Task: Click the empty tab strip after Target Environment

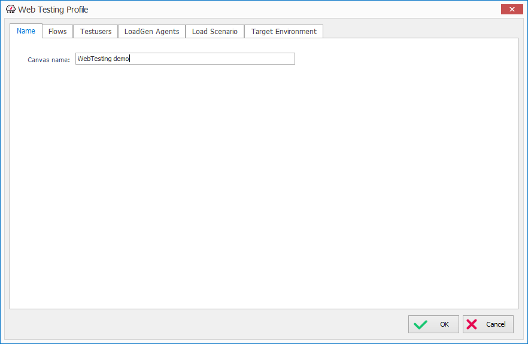Action: (x=419, y=31)
